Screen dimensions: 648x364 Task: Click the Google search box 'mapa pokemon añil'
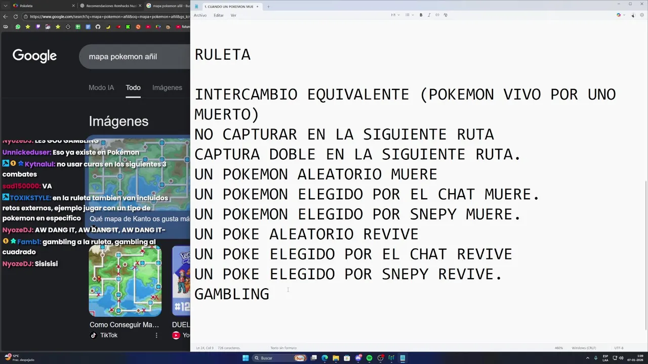pos(135,57)
